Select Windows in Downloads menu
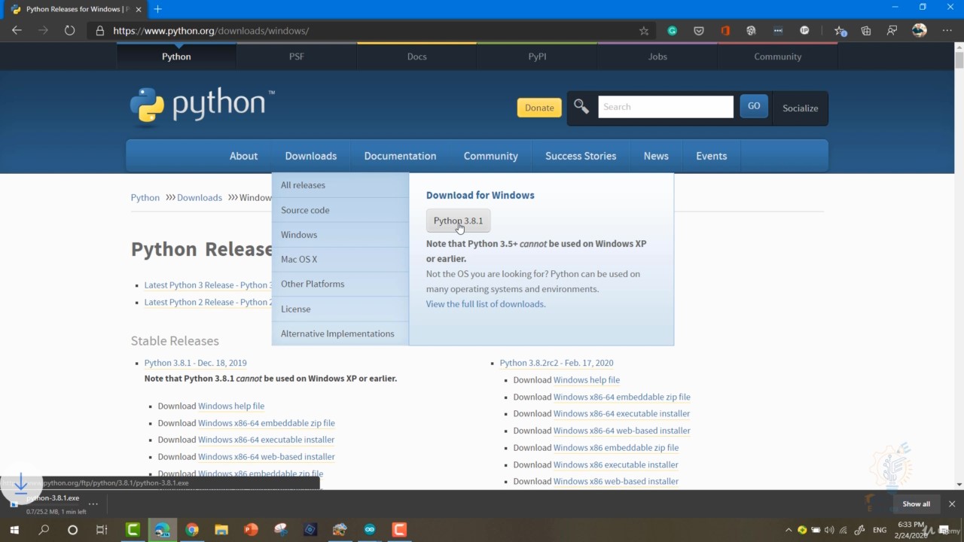The width and height of the screenshot is (964, 542). point(340,235)
